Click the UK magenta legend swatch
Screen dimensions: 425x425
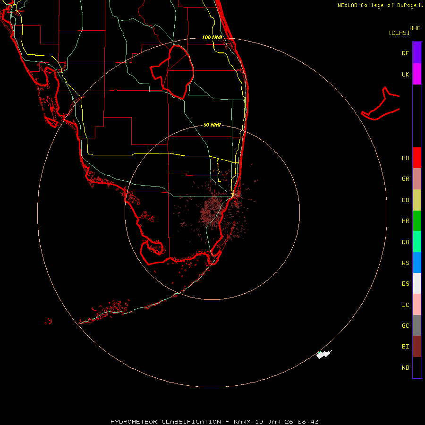417,74
